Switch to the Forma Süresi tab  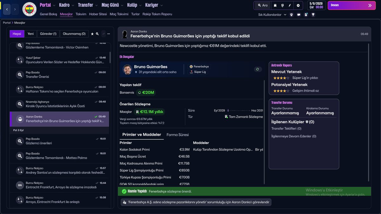click(178, 135)
